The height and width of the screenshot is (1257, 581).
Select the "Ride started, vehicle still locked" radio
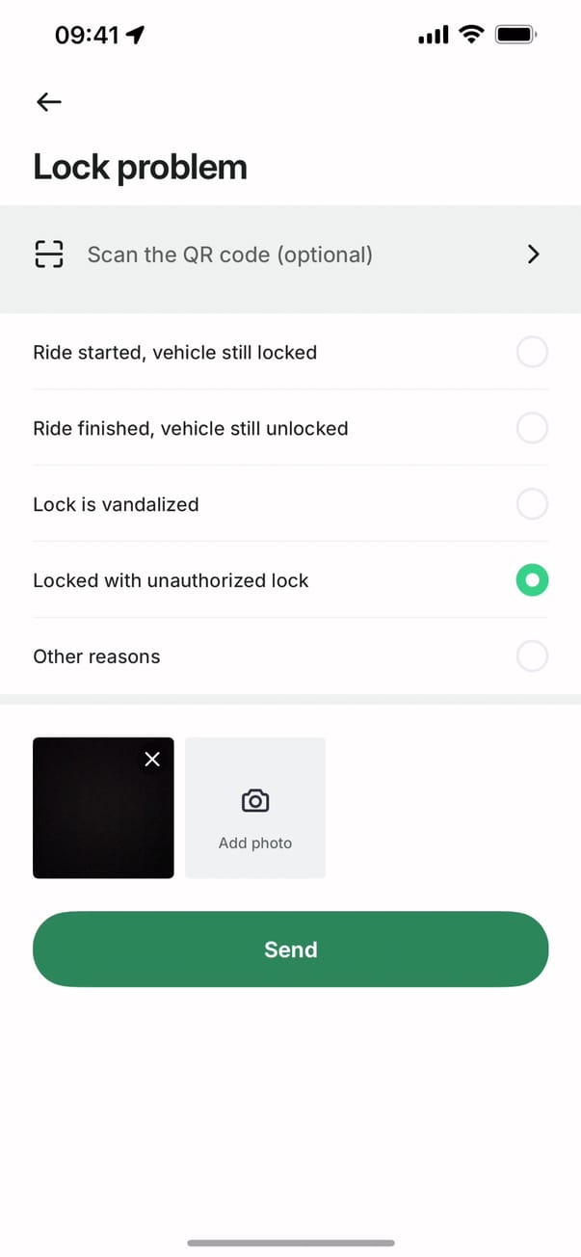(532, 352)
